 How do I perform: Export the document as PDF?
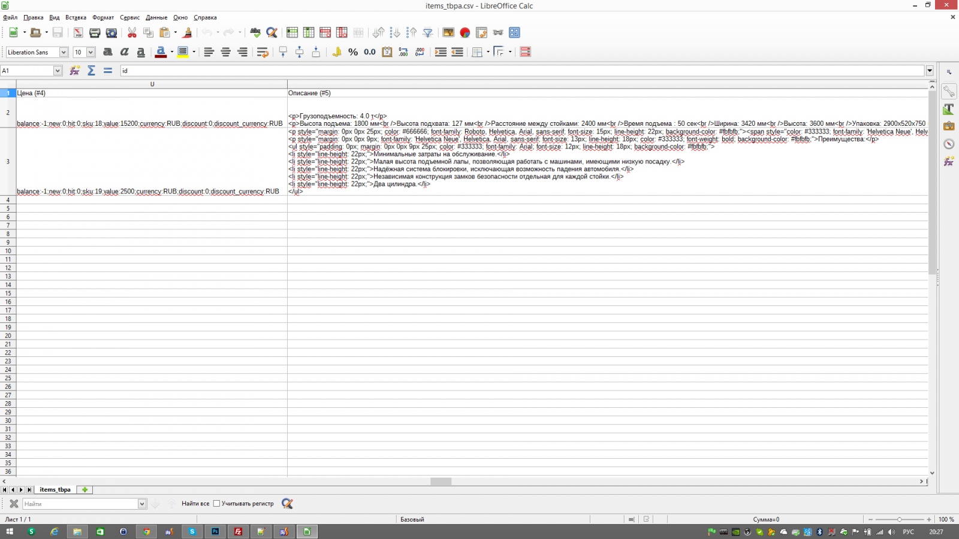[x=78, y=33]
